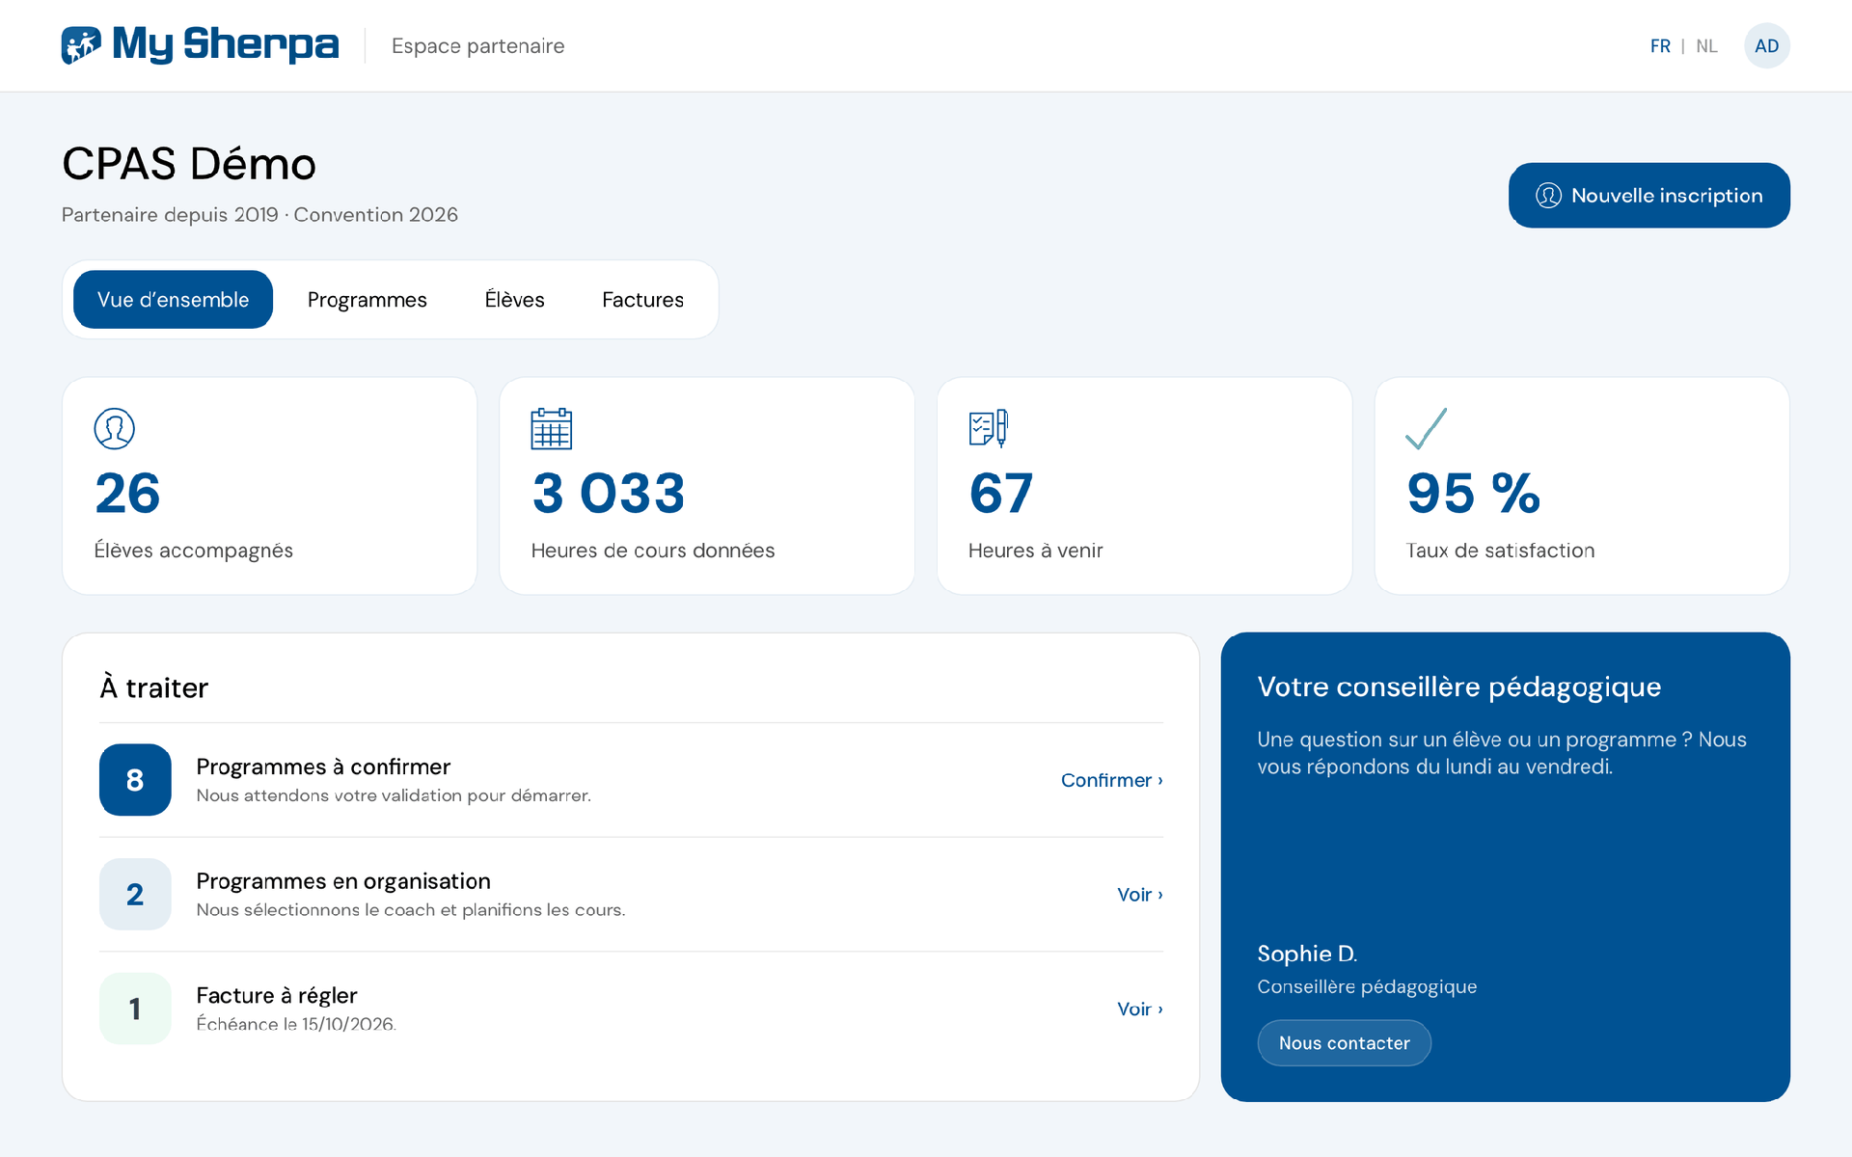Switch language to NL
The width and height of the screenshot is (1852, 1157).
click(x=1706, y=46)
